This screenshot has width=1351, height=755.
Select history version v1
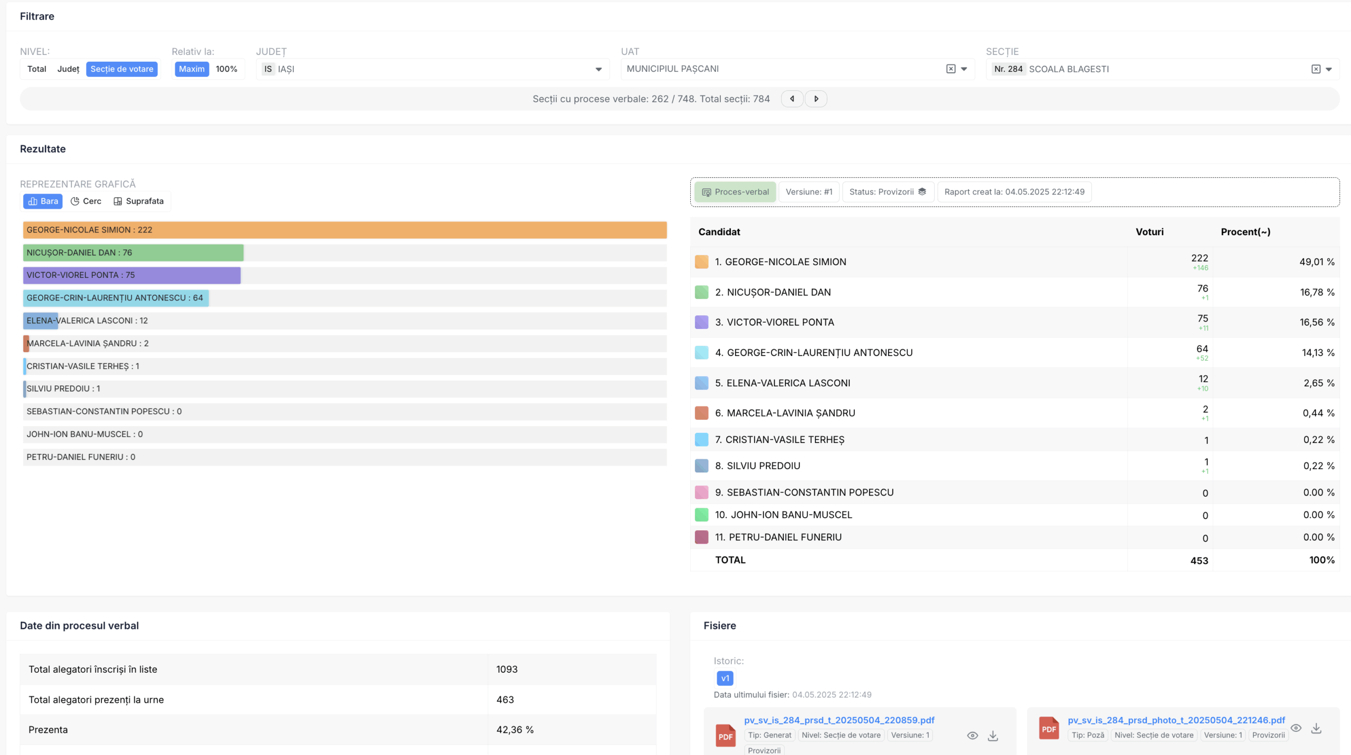point(725,679)
